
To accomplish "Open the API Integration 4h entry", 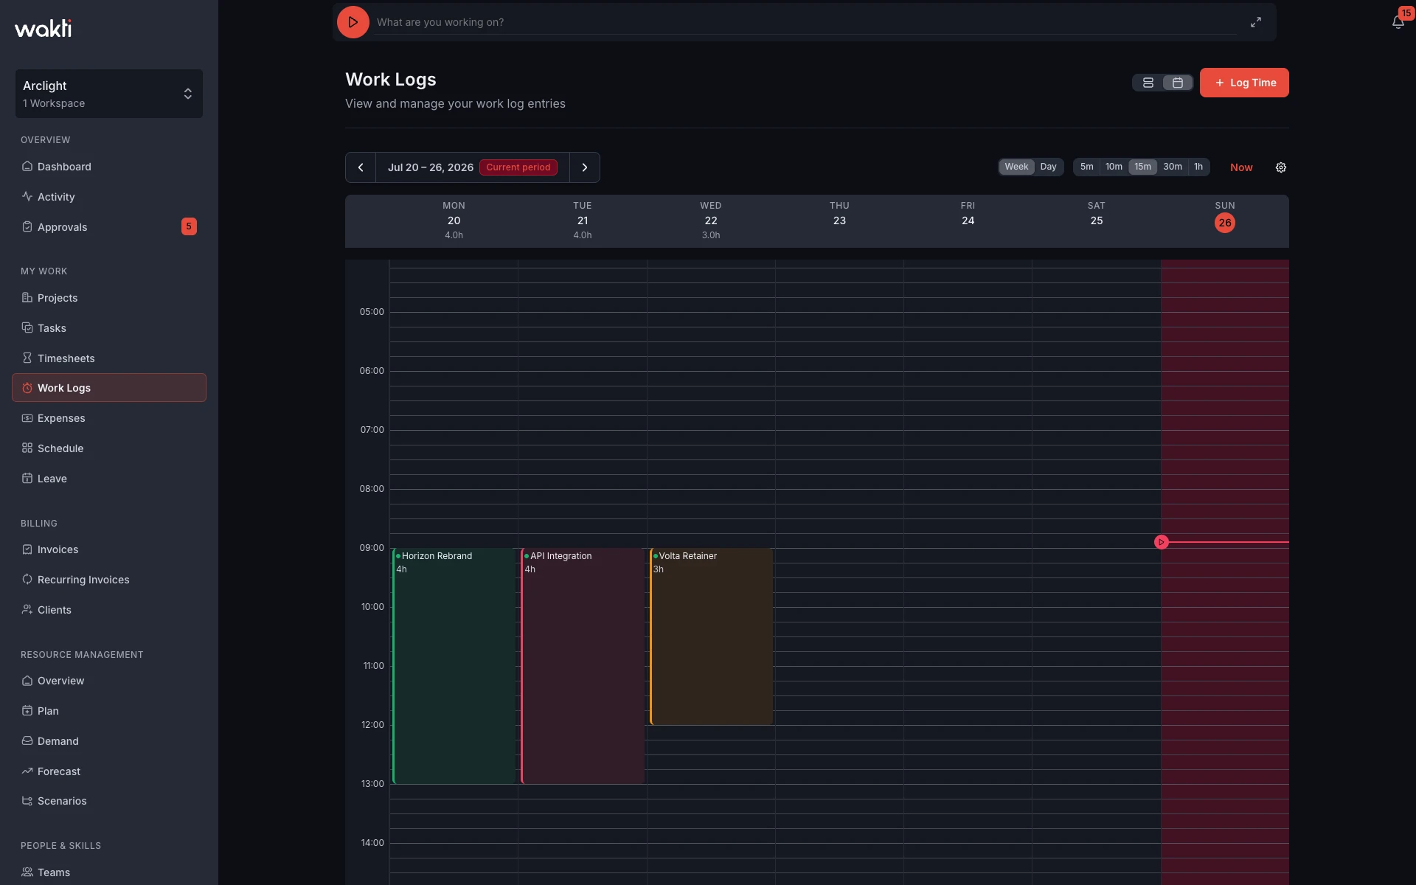I will tap(583, 666).
